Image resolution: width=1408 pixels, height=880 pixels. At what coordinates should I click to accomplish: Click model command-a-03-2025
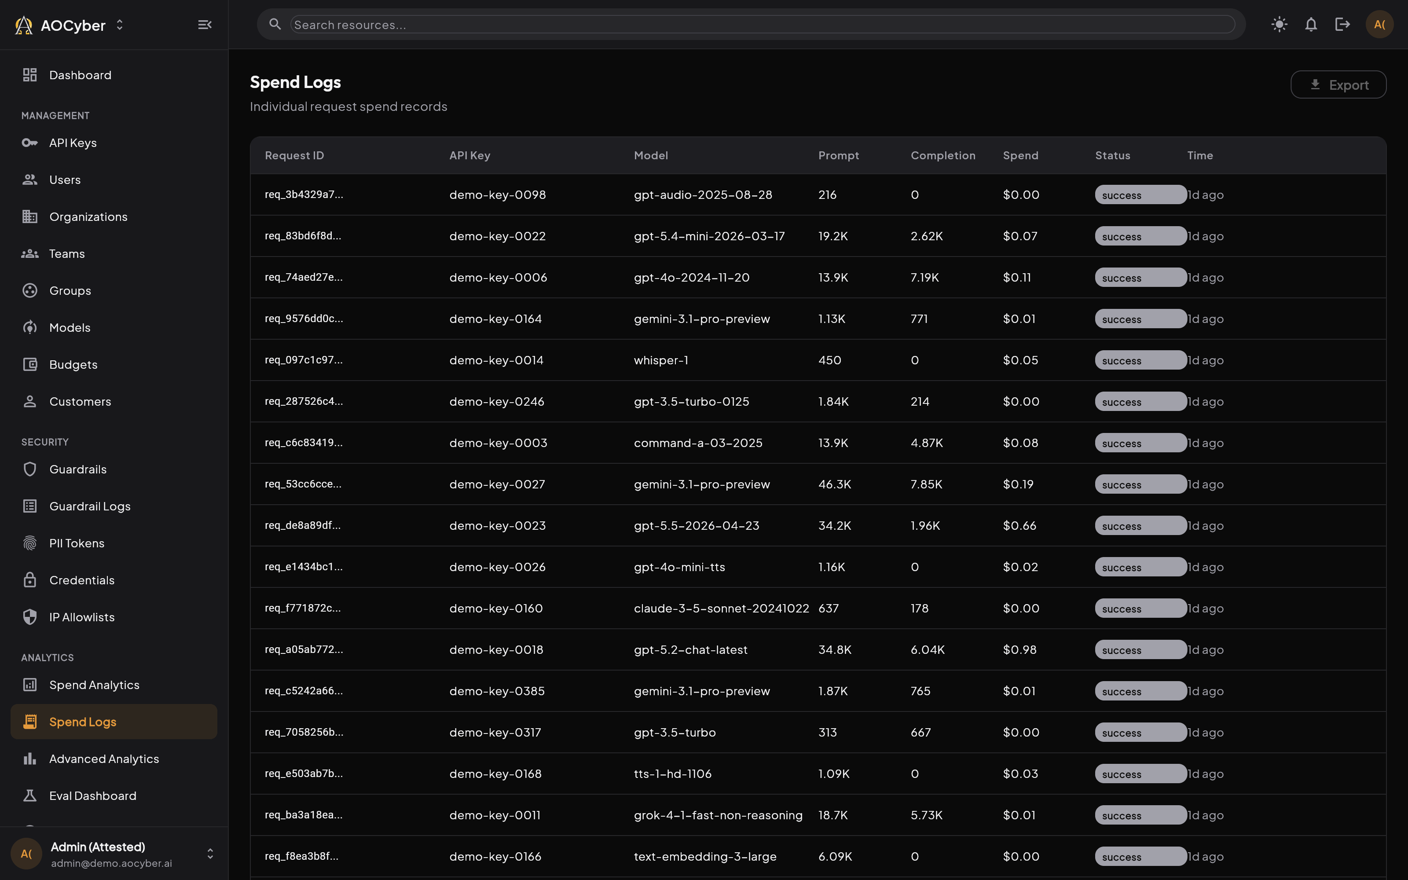click(x=698, y=443)
